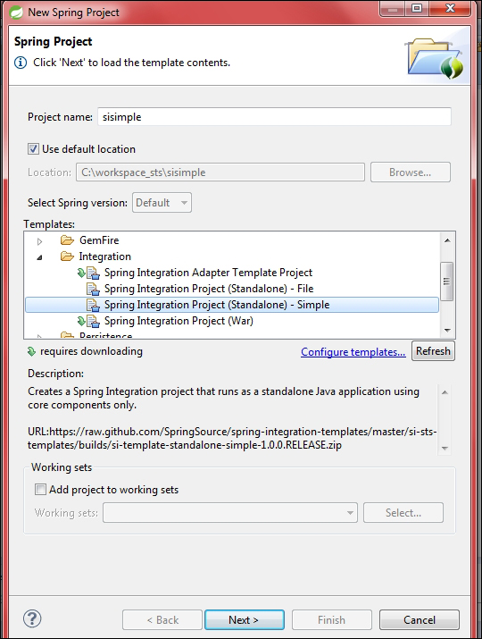The width and height of the screenshot is (482, 639).
Task: Click the 'requires downloading' legend text
Action: click(91, 351)
